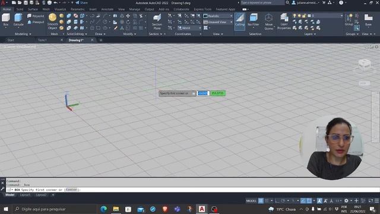This screenshot has width=380, height=214.
Task: Open Layer Properties manager
Action: click(x=284, y=21)
